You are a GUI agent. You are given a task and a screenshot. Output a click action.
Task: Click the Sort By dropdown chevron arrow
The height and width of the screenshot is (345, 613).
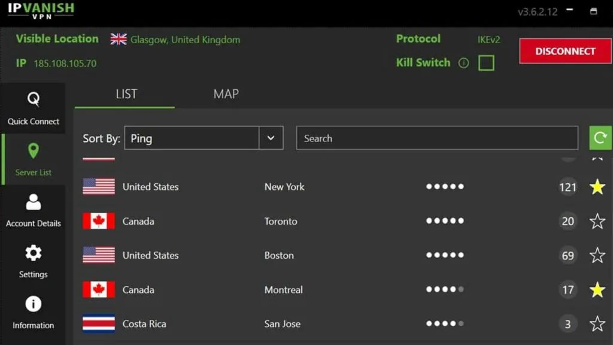271,138
